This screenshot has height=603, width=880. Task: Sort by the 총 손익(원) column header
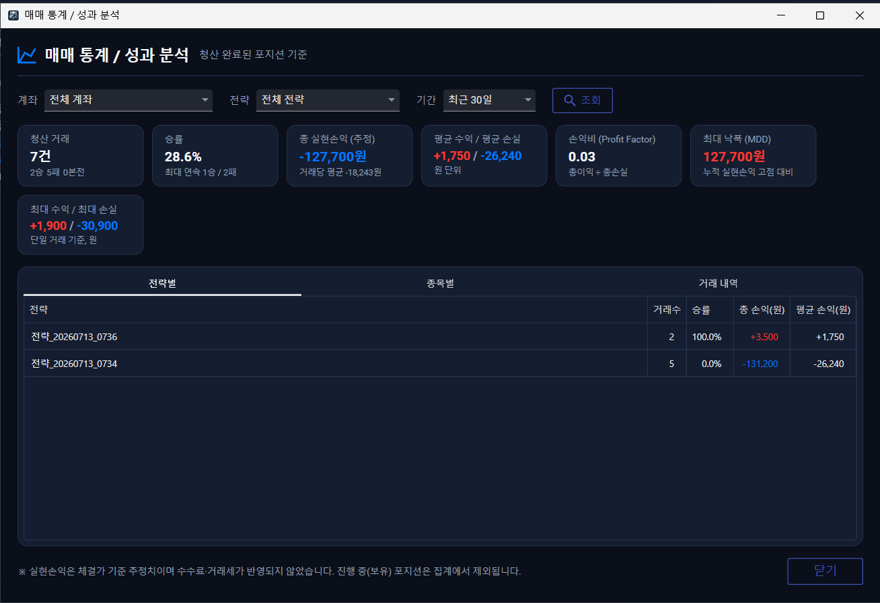click(762, 310)
